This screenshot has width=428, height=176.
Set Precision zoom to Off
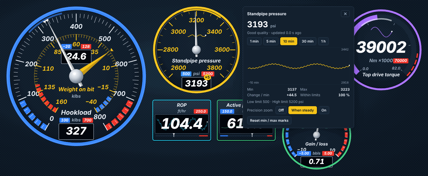pyautogui.click(x=281, y=110)
